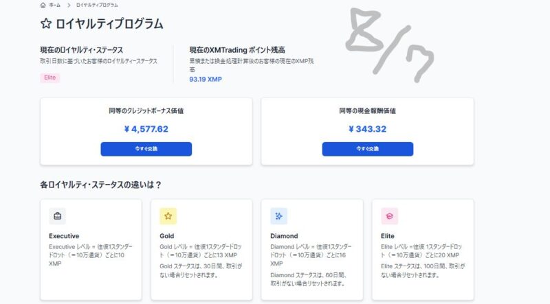Select the Executive status card heading

click(64, 236)
